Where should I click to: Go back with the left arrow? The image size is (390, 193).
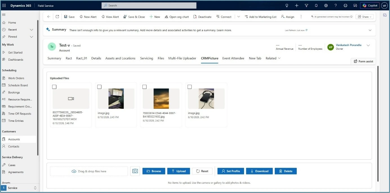pyautogui.click(x=49, y=17)
